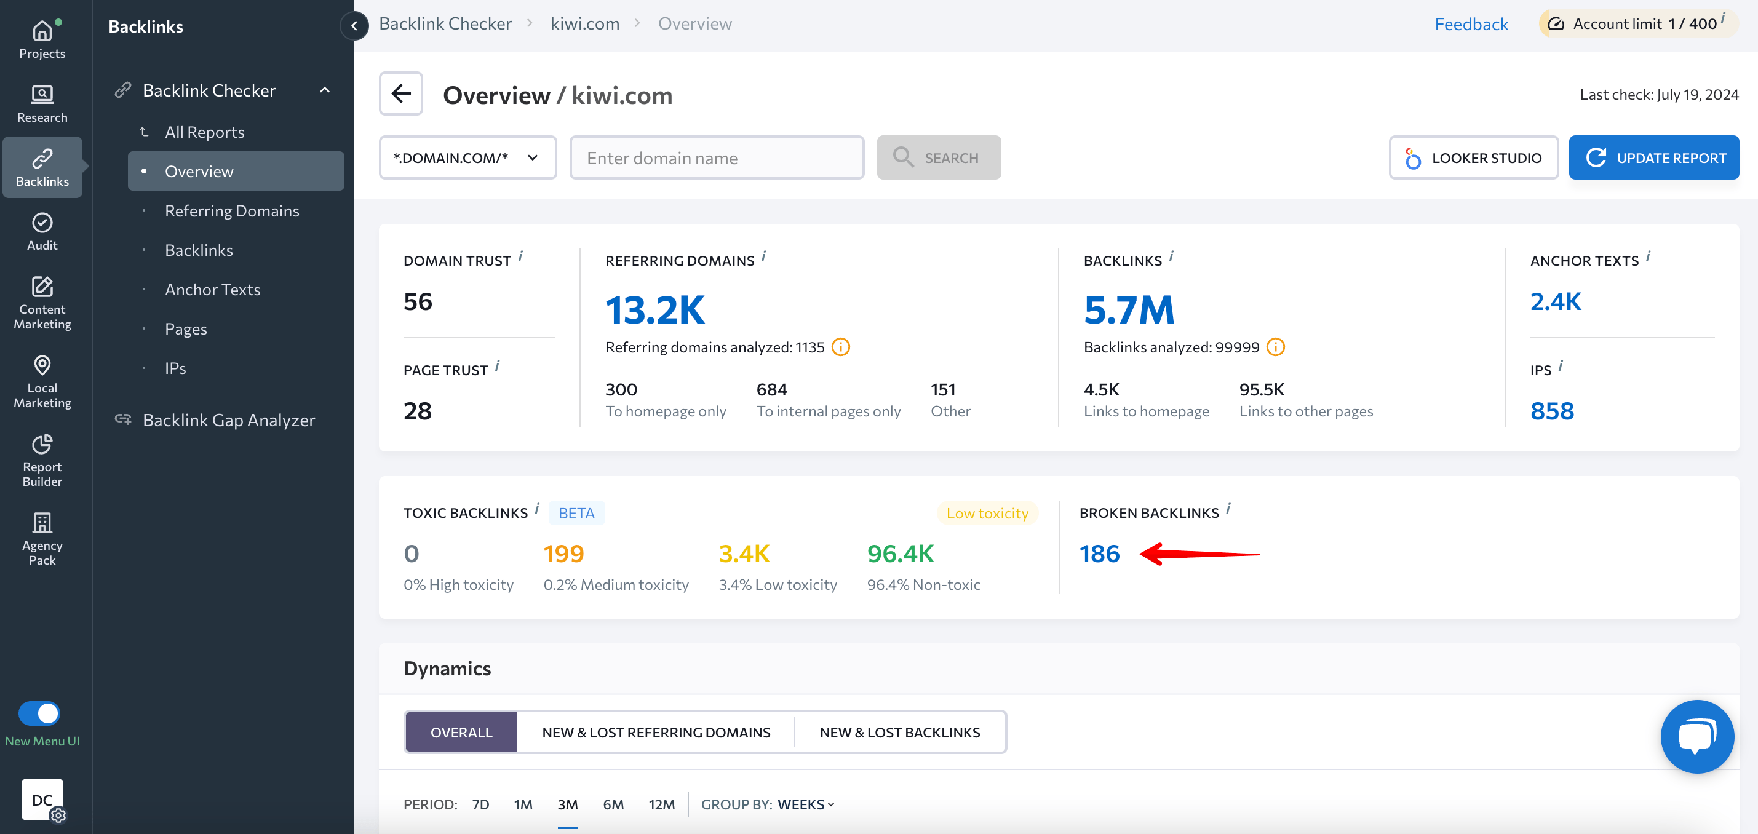Go to All Reports
This screenshot has width=1758, height=834.
point(204,132)
